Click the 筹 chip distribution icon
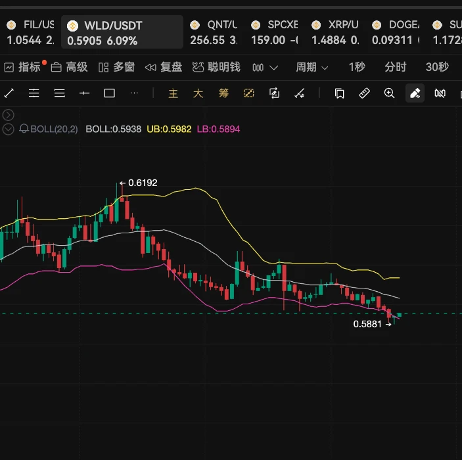The image size is (462, 460). click(223, 93)
